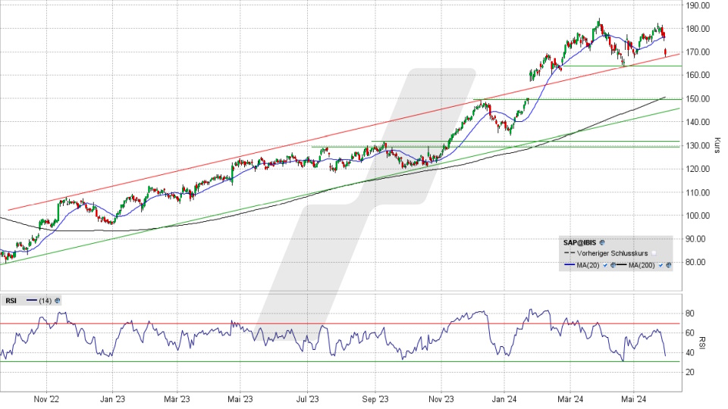The image size is (728, 409).
Task: Click the Mär '24 date label
Action: tap(570, 399)
